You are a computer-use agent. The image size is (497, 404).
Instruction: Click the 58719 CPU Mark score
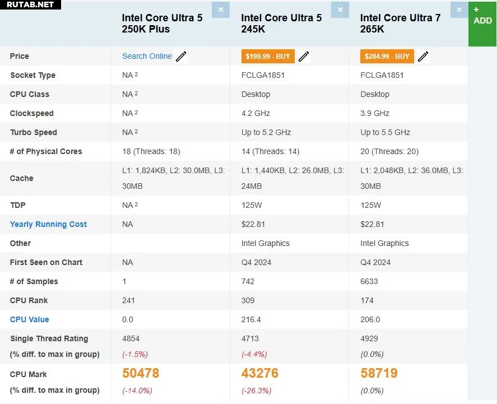click(379, 373)
